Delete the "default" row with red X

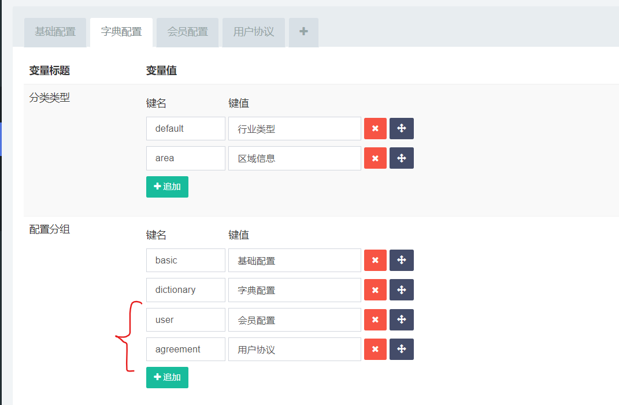[375, 128]
